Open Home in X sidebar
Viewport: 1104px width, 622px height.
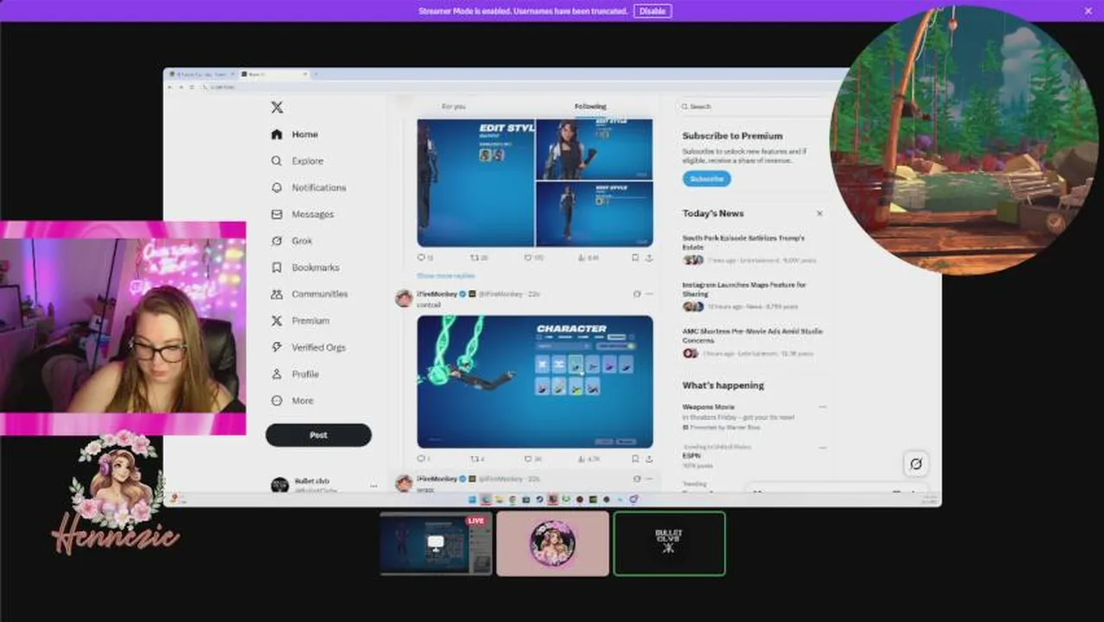(295, 134)
